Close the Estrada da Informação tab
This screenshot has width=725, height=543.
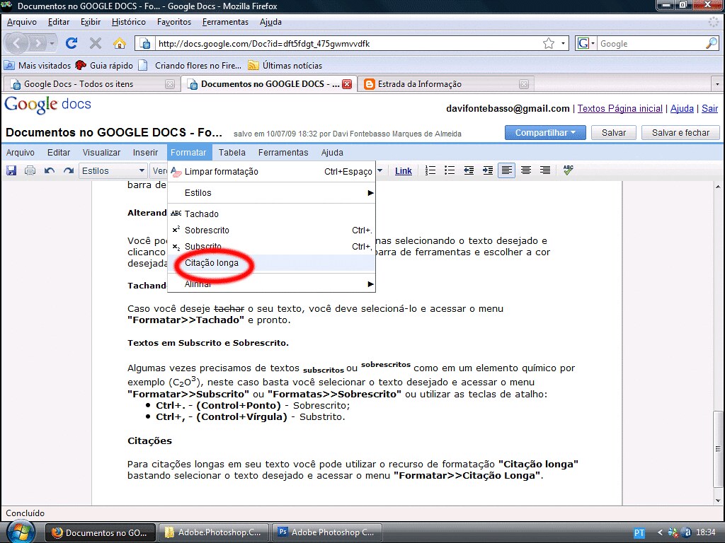pyautogui.click(x=523, y=84)
